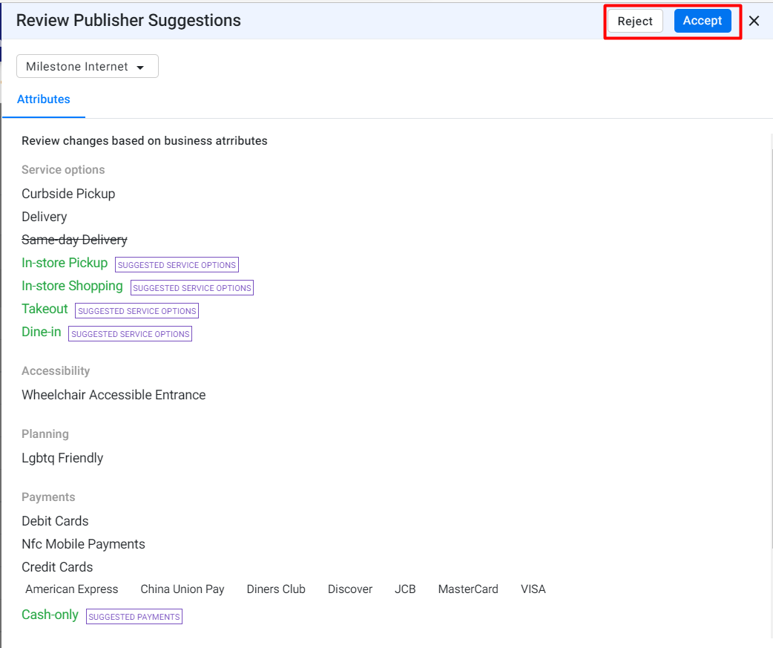
Task: Click the Review changes description text
Action: click(x=145, y=140)
